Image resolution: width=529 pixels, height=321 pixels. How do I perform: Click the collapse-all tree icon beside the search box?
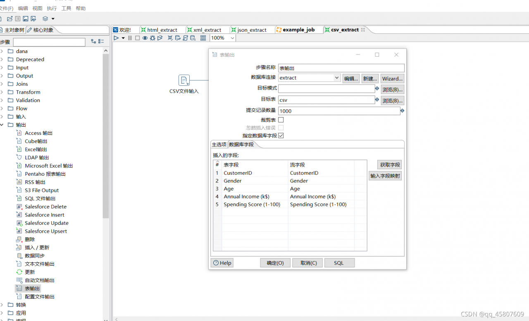pyautogui.click(x=101, y=42)
